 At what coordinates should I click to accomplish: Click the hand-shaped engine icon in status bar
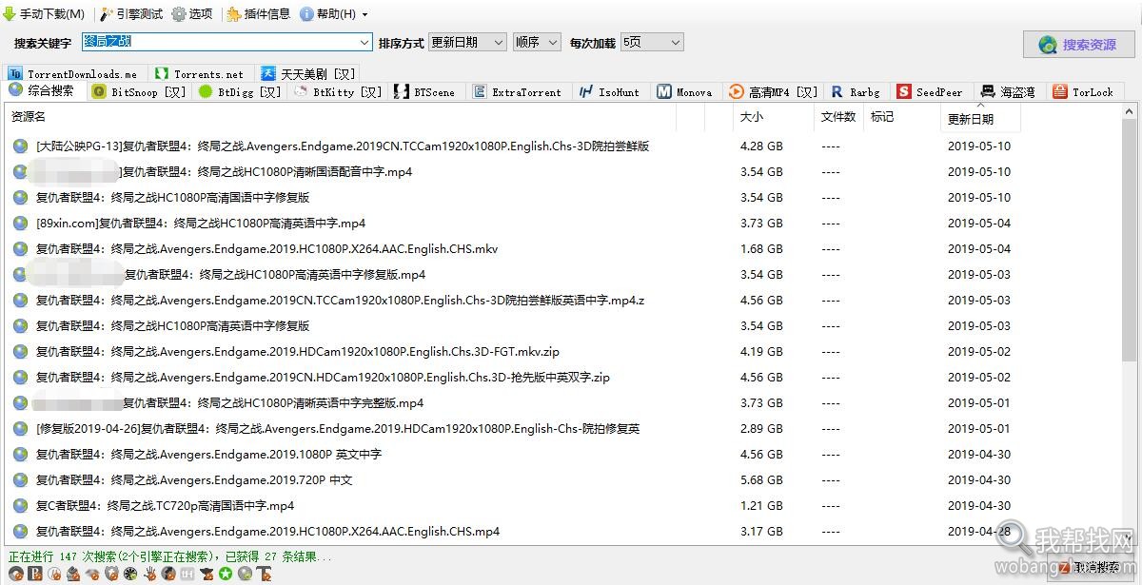click(x=149, y=574)
